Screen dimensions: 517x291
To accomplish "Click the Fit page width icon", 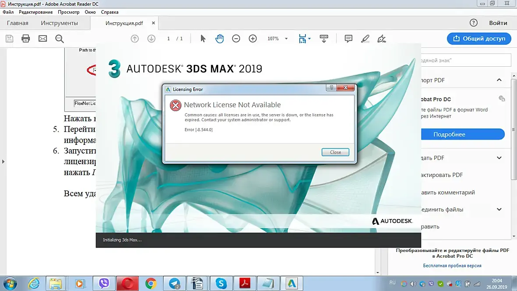I will (302, 39).
